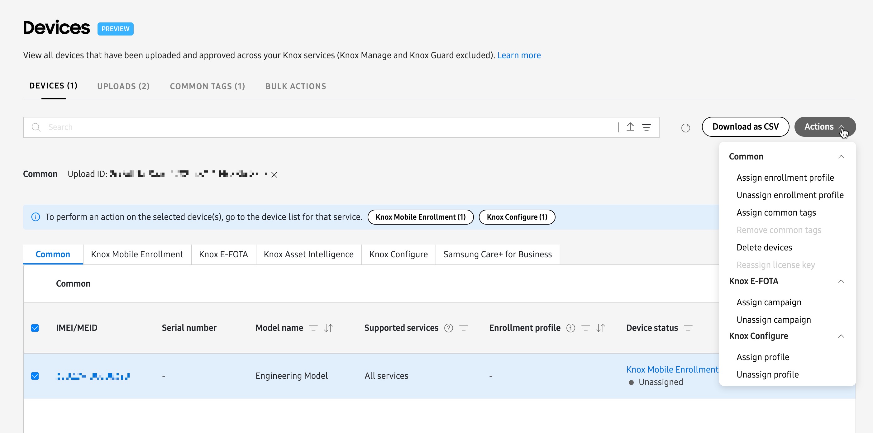Image resolution: width=873 pixels, height=433 pixels.
Task: Click the info icon beside Enrollment profile
Action: point(571,328)
